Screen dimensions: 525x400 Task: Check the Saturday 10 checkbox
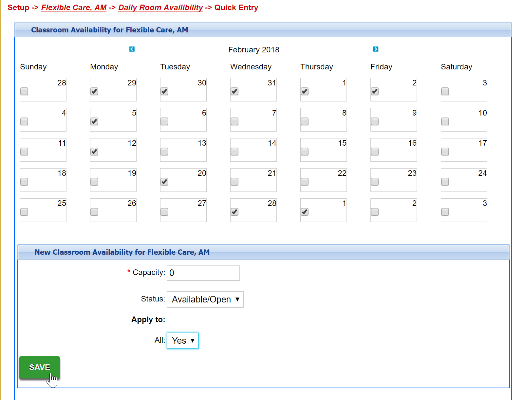[x=445, y=121]
